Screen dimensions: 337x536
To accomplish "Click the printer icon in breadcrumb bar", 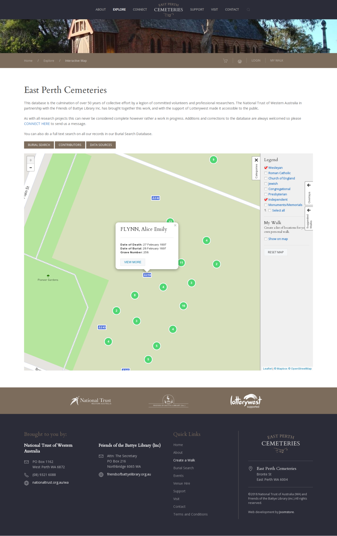I will (x=240, y=61).
